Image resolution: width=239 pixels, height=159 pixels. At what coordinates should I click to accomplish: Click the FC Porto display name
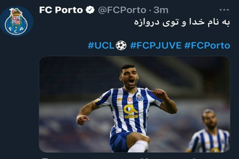[x=61, y=10]
